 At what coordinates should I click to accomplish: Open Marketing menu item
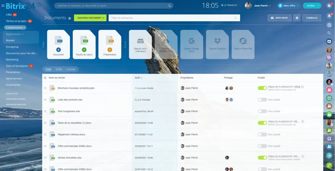tap(12, 60)
